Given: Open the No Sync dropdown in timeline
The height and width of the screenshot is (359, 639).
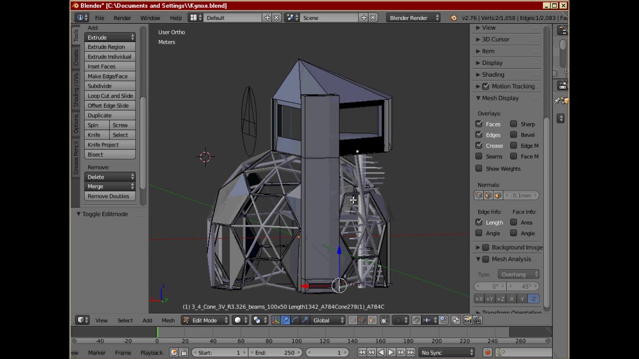Looking at the screenshot, I should (447, 353).
